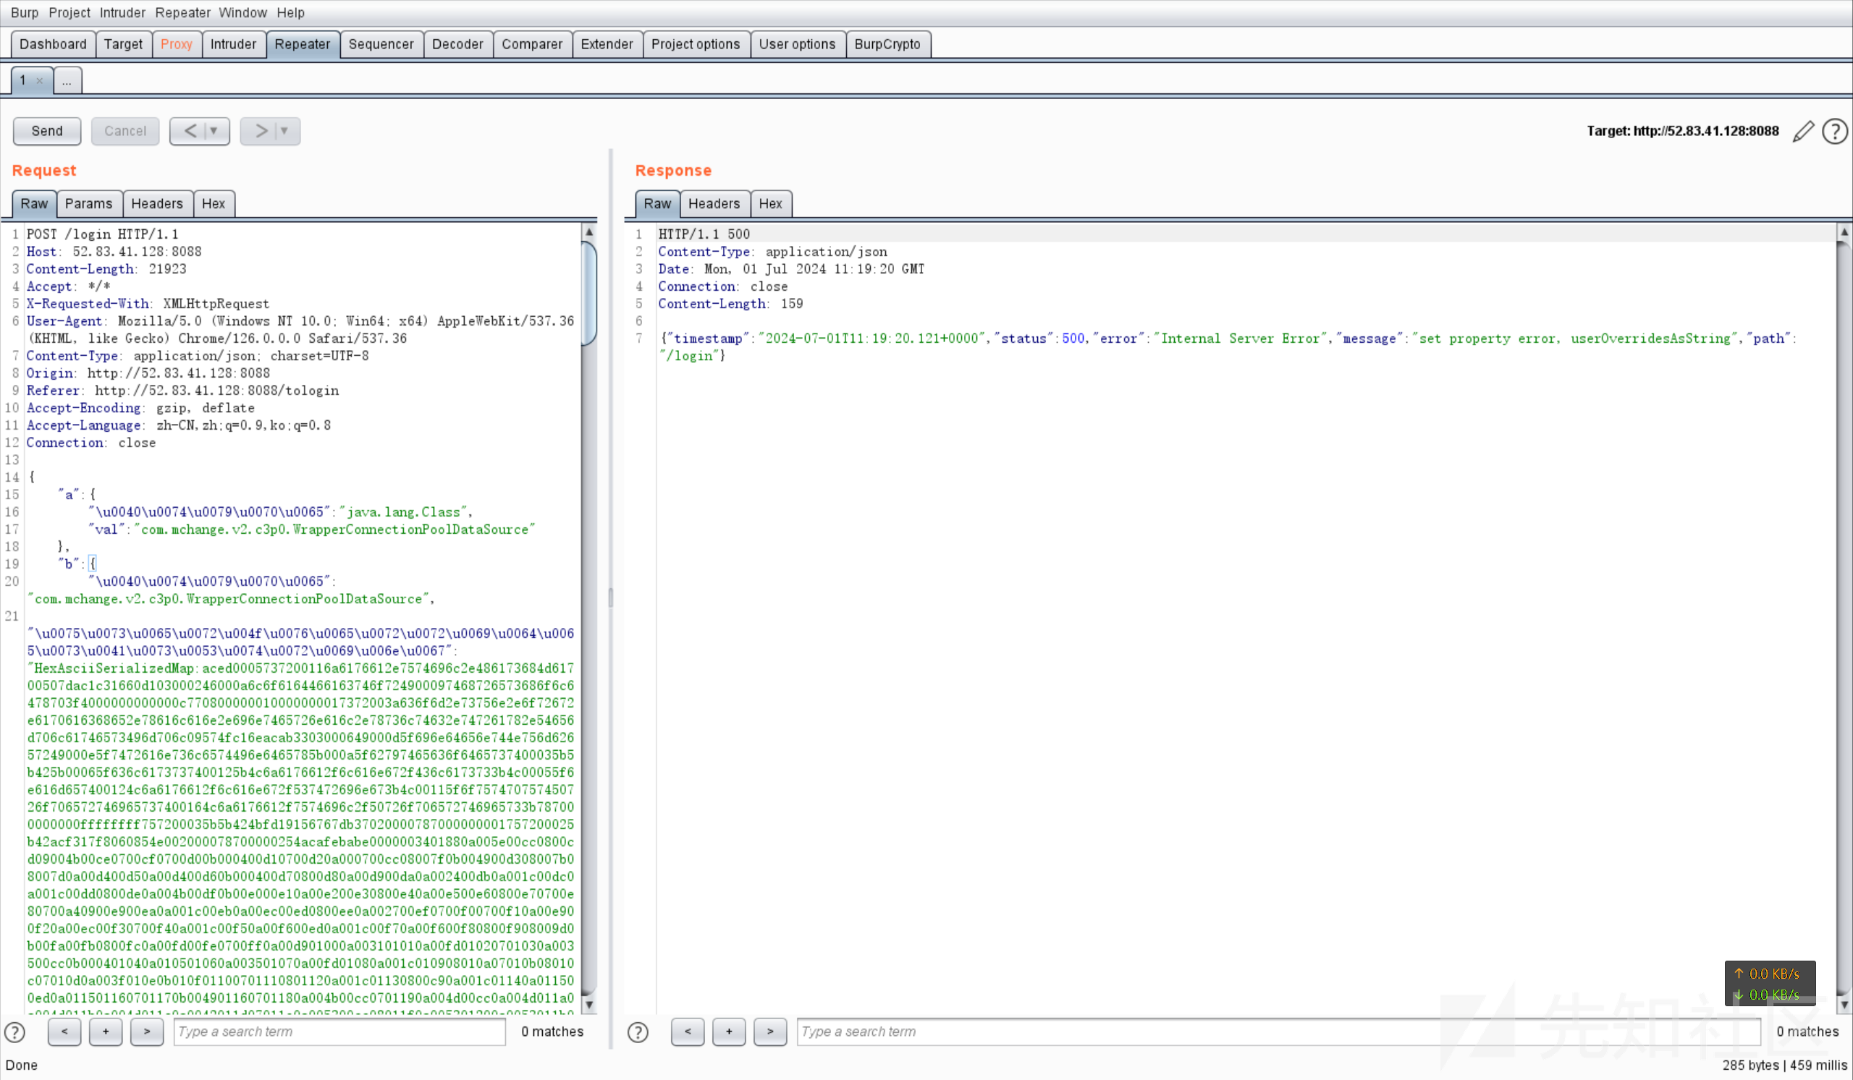The image size is (1853, 1080).
Task: Click response pane scroll up arrow
Action: 1844,231
